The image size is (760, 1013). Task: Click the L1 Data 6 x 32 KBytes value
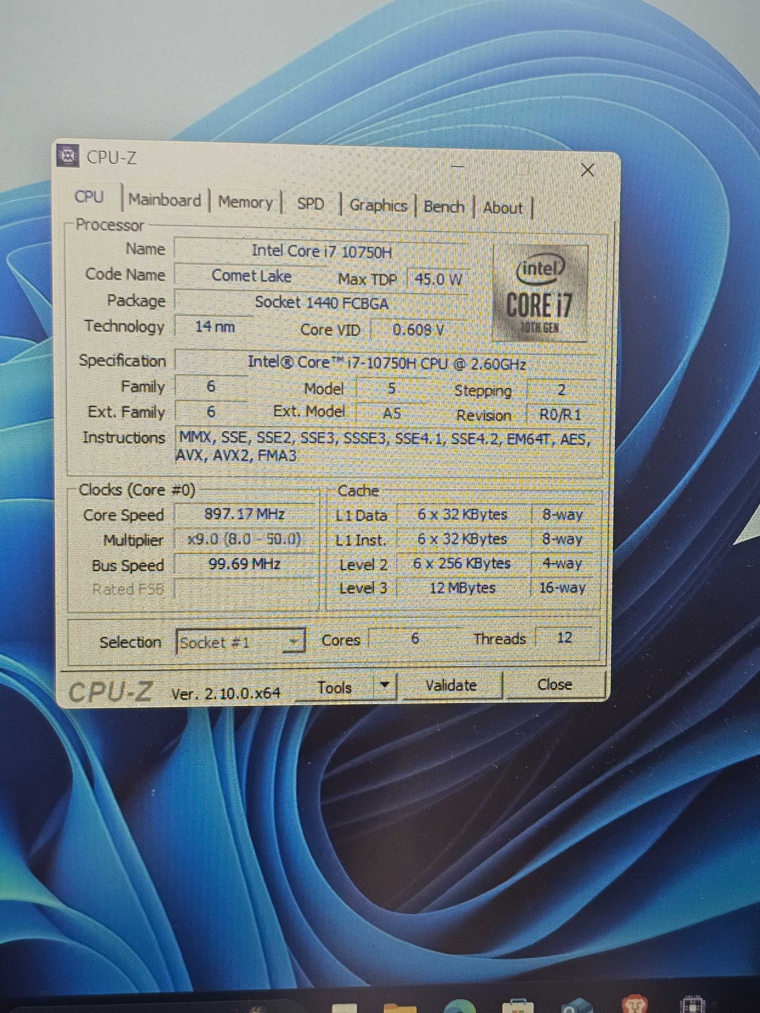pos(462,515)
